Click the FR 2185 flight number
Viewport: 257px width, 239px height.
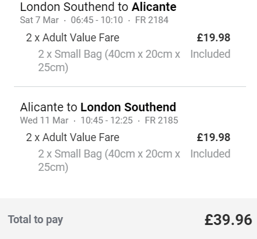[161, 120]
